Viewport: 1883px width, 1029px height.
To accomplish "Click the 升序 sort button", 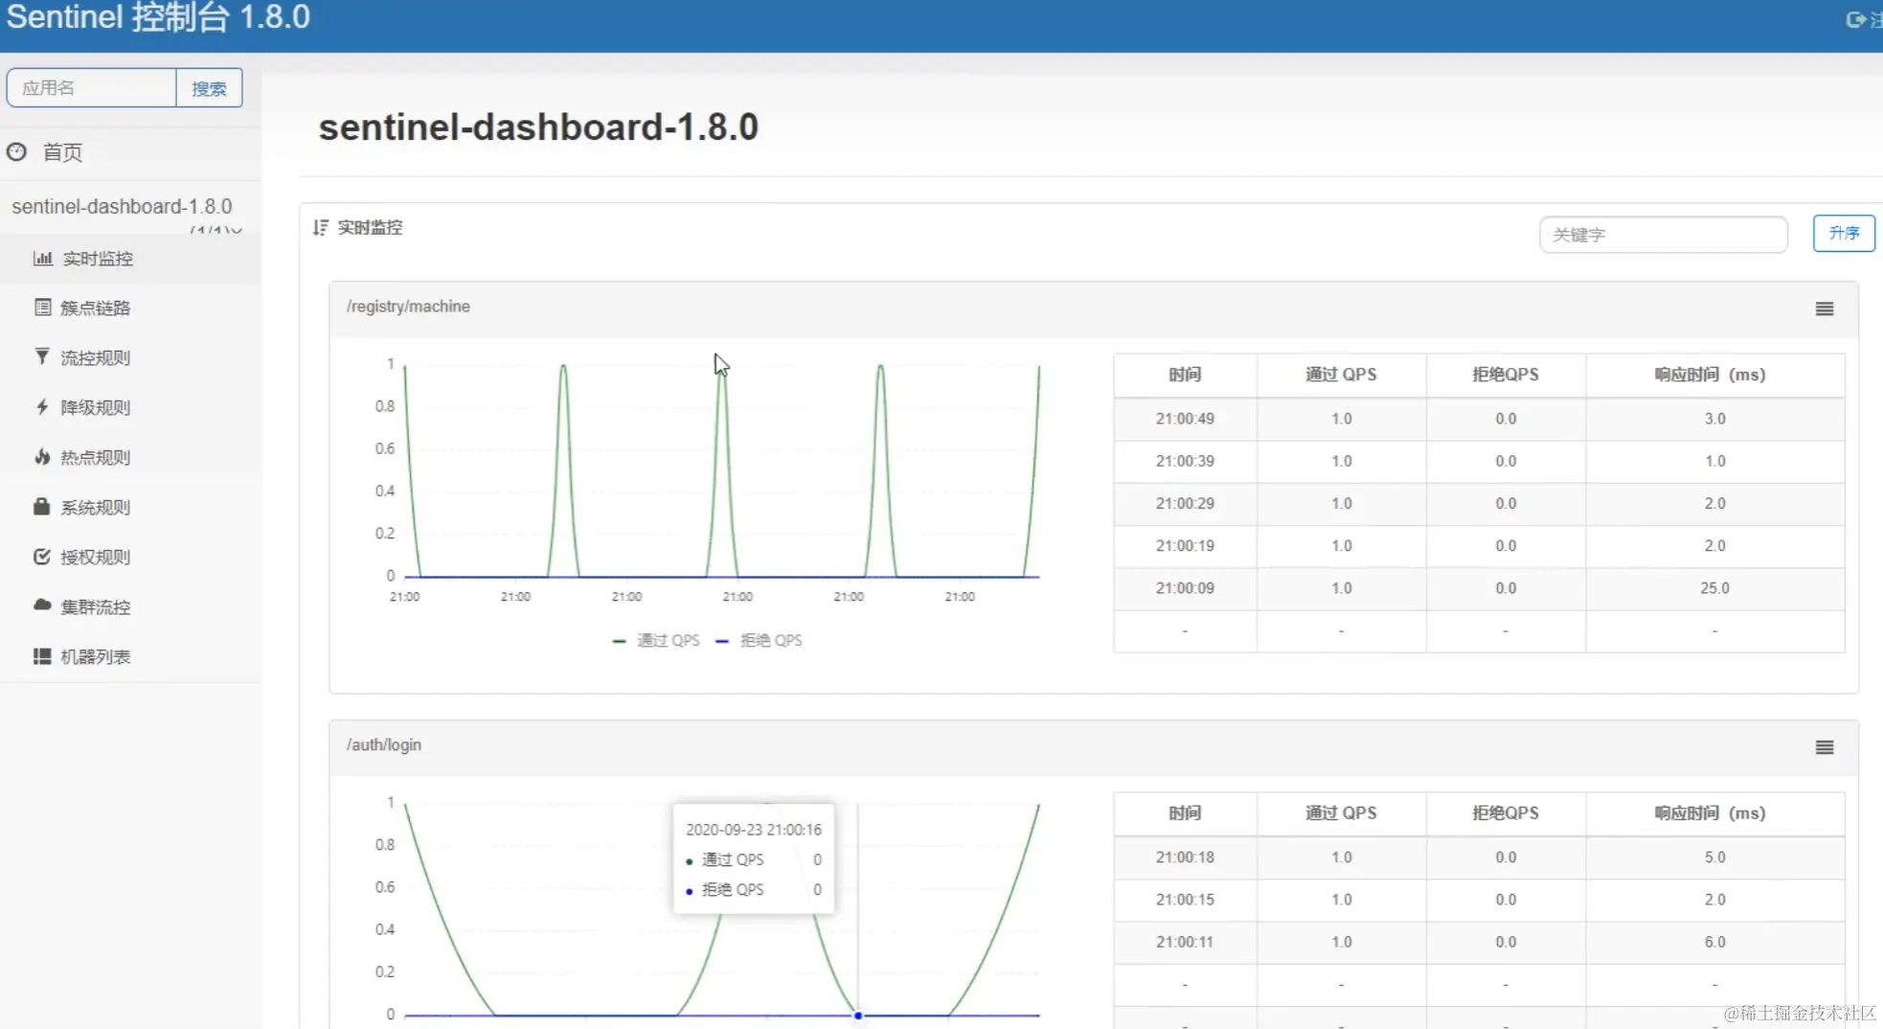I will [1844, 233].
